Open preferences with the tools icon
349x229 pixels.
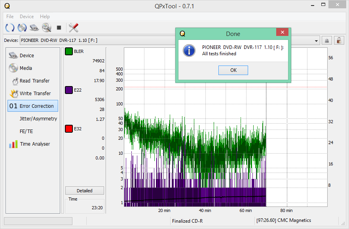pyautogui.click(x=74, y=28)
